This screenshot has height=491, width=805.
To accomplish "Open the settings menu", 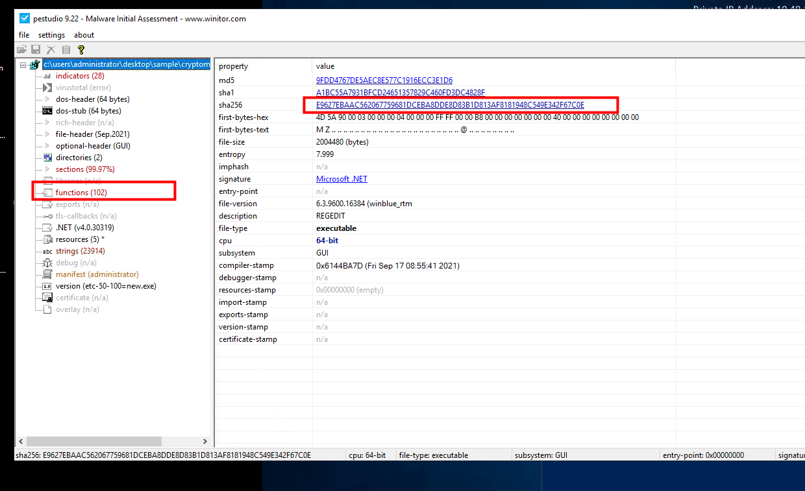I will (51, 35).
